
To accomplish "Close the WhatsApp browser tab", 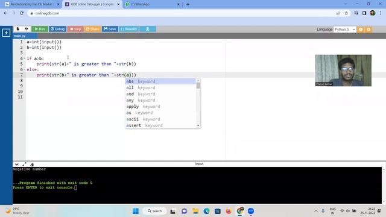I will tap(179, 4).
